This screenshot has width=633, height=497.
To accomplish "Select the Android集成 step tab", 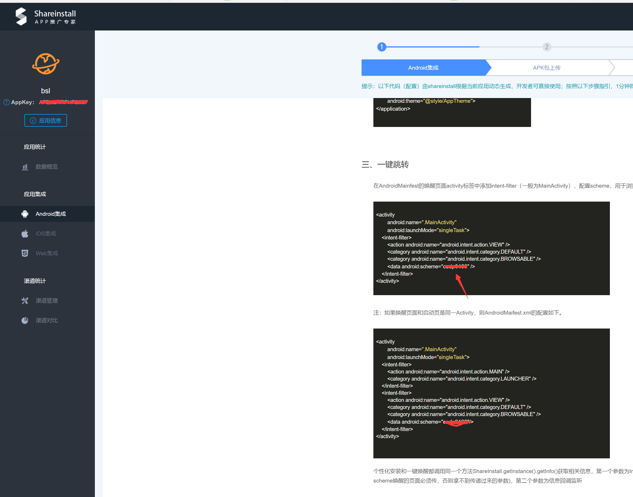I will [x=423, y=68].
